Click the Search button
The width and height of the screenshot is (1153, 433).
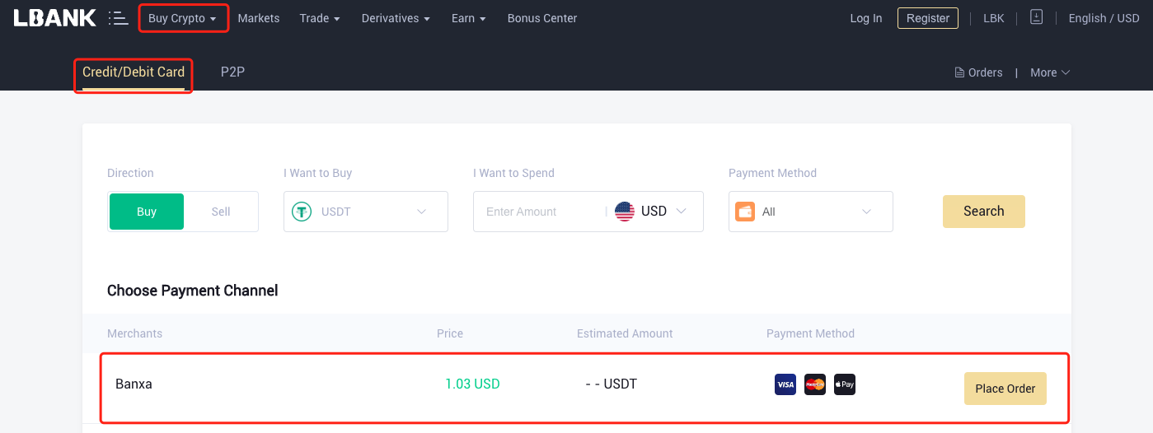click(984, 212)
